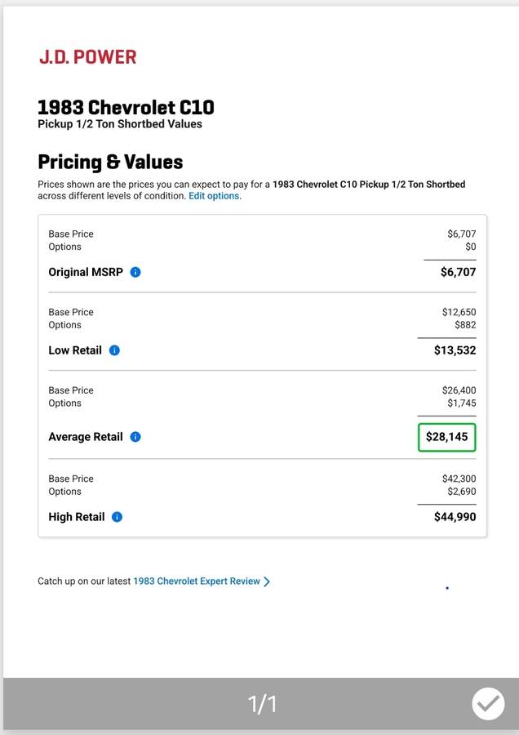Screen dimensions: 519x735
Task: Click the Original MSRP label
Action: 85,272
